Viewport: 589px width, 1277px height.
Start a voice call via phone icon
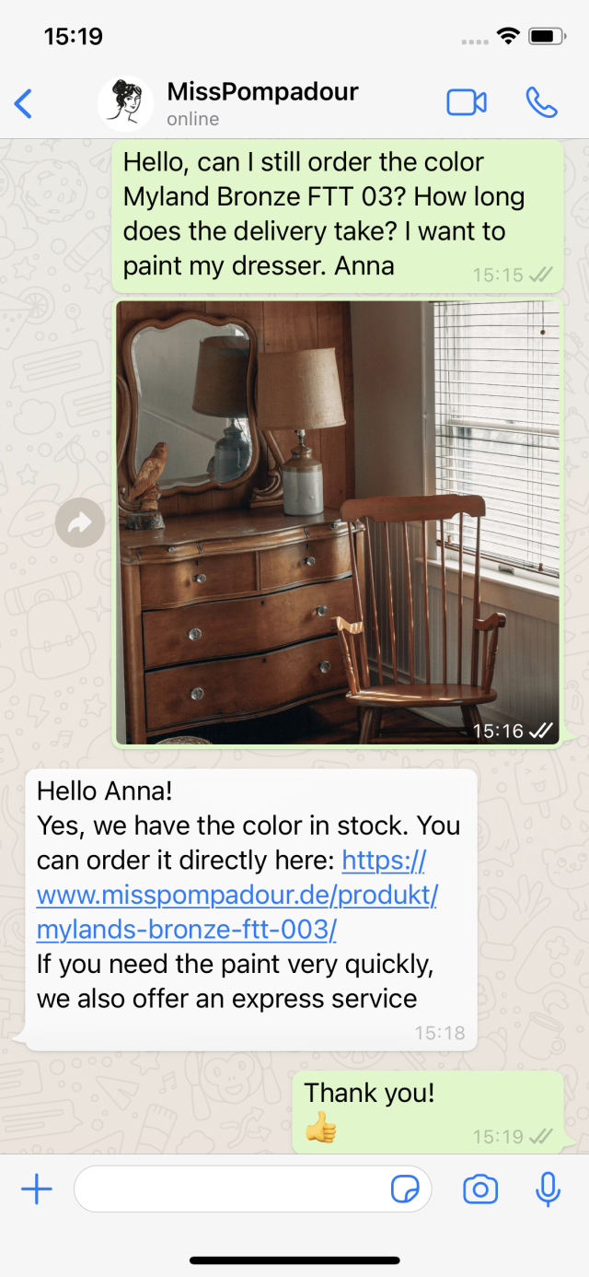point(542,102)
